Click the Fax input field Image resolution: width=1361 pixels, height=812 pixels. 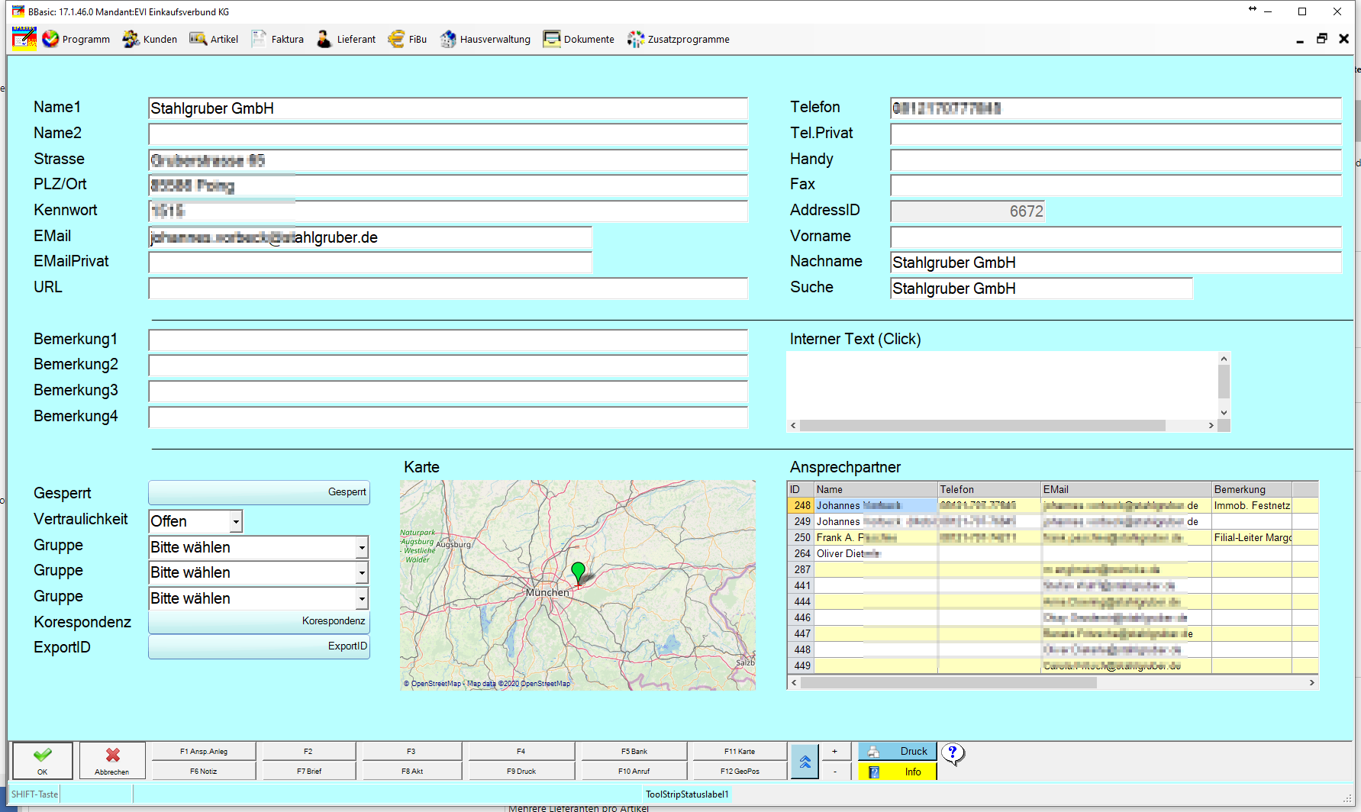(x=1116, y=185)
